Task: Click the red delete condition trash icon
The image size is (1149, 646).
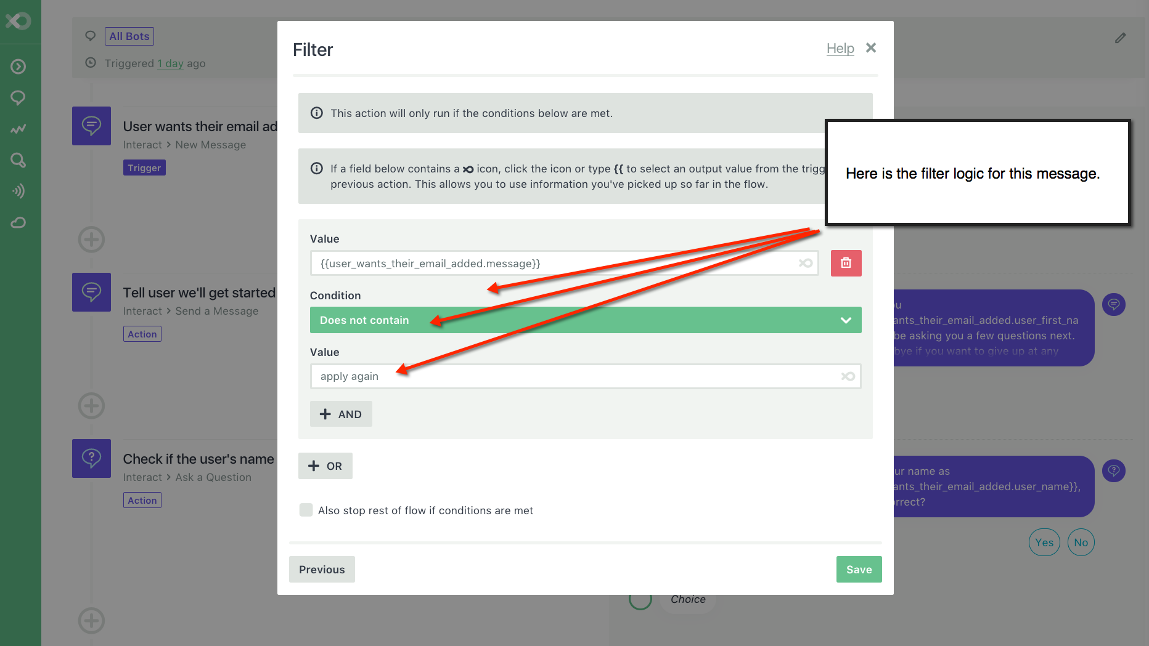Action: click(846, 263)
